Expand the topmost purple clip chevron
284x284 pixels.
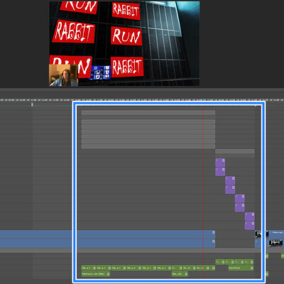217,160
